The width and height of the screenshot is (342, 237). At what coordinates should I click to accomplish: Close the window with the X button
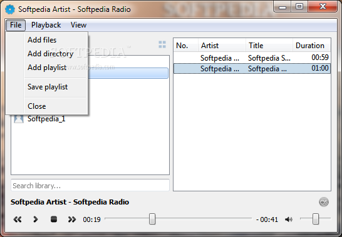[x=323, y=7]
